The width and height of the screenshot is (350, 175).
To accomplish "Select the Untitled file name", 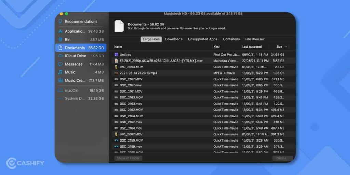I will pos(125,54).
